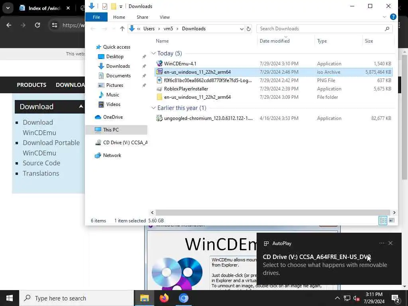This screenshot has height=306, width=408.
Task: Collapse the Download section on WinCDEmu page
Action: (81, 106)
